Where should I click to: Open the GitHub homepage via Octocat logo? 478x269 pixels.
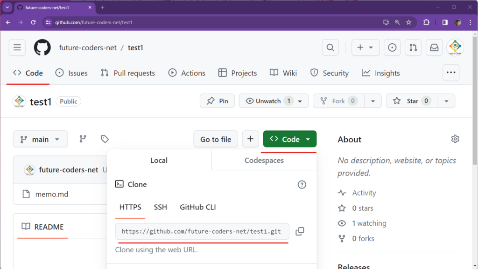click(42, 47)
